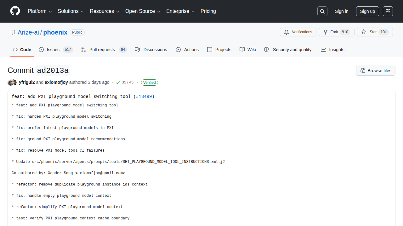
Task: Click the Browse files icon
Action: tap(363, 71)
